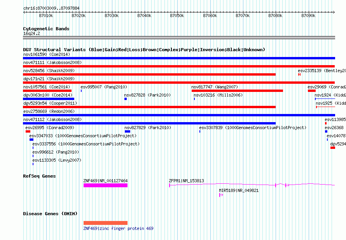Click the 87050k ruler tick label

177,16
